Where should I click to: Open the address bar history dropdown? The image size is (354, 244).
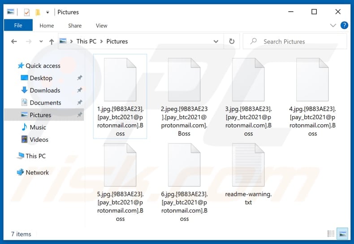216,41
